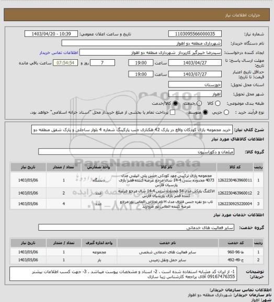Click the تاب دو نفره item name
Image resolution: width=274 pixels, height=302 pixels.
point(166,204)
